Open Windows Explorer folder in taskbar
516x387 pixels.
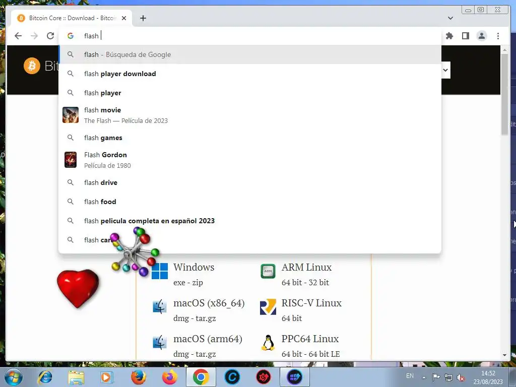tap(76, 377)
